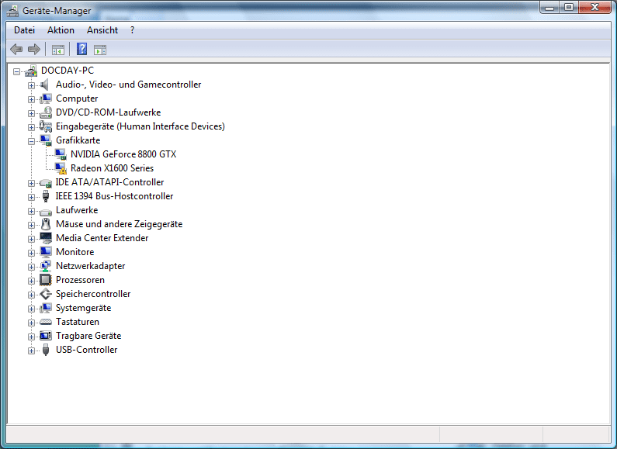
Task: Click the Prozessoren chip icon
Action: [x=46, y=280]
